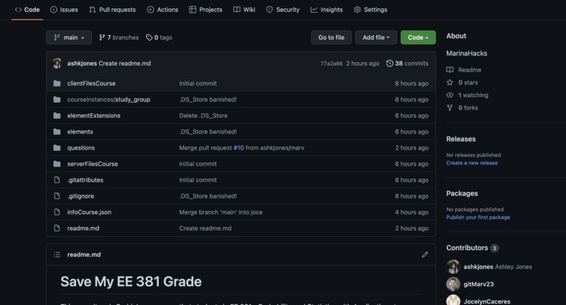Image resolution: width=566 pixels, height=305 pixels.
Task: Open the serverFilesCourse folder
Action: click(x=93, y=164)
